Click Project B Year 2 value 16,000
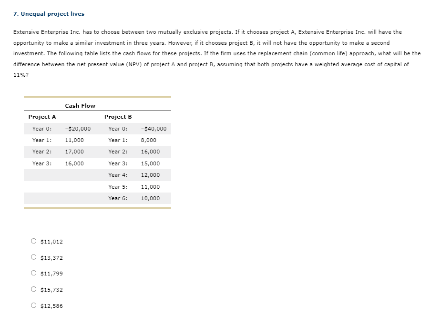Image resolution: width=430 pixels, height=325 pixels. (150, 152)
